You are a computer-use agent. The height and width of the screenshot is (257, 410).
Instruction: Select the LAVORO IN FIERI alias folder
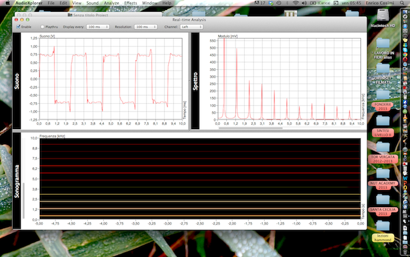coord(383,44)
